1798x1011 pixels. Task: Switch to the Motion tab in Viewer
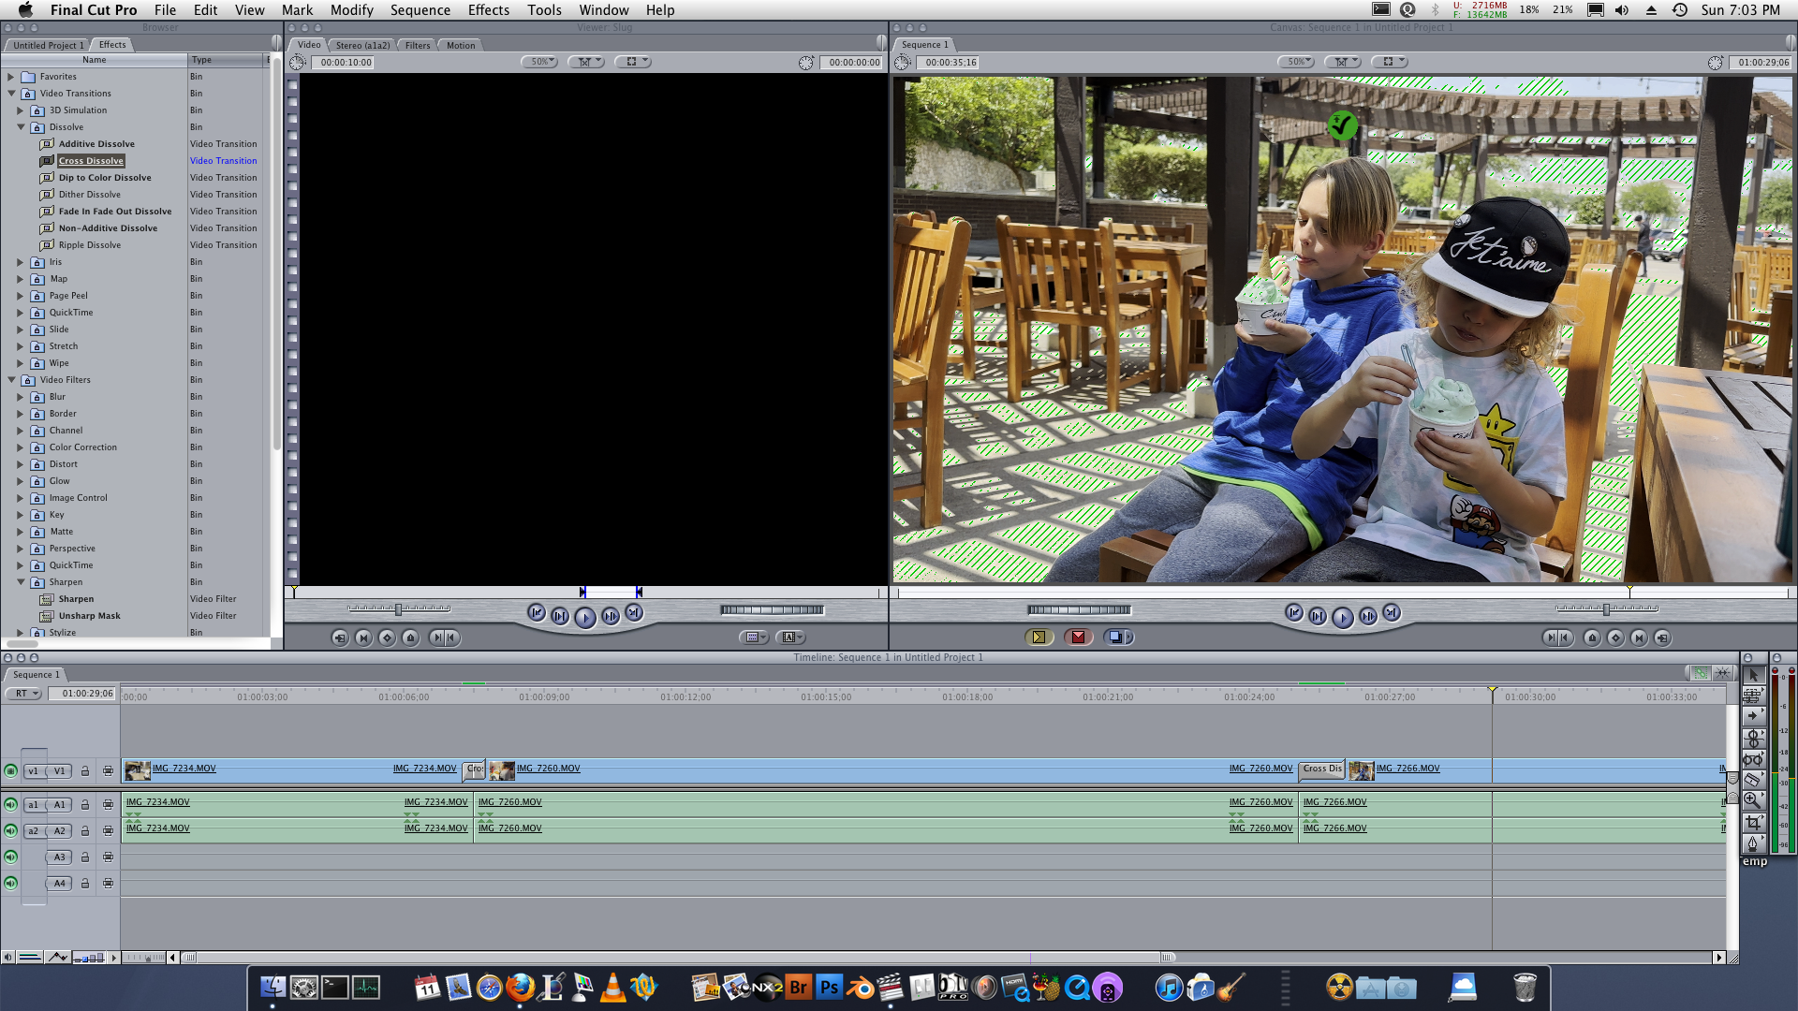[460, 45]
